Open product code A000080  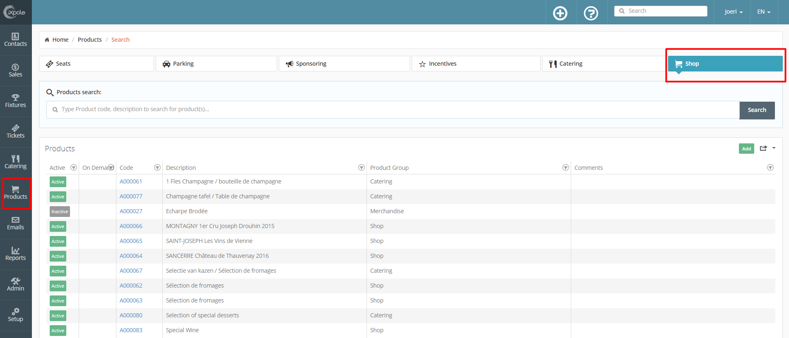(x=131, y=315)
